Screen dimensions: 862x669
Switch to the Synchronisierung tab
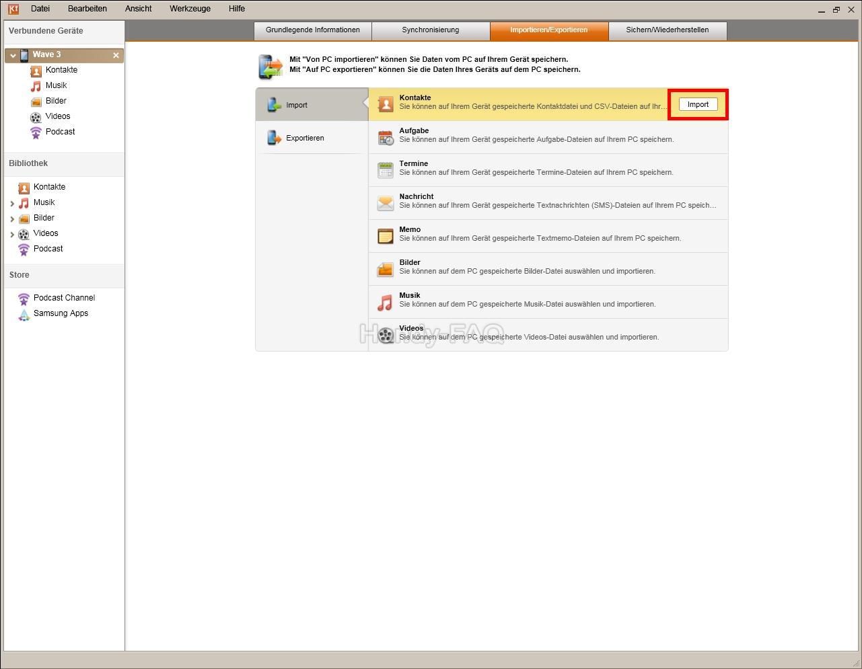[x=431, y=30]
